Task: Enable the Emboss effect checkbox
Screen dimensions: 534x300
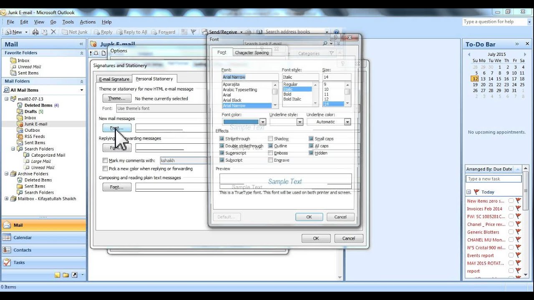Action: coord(271,153)
